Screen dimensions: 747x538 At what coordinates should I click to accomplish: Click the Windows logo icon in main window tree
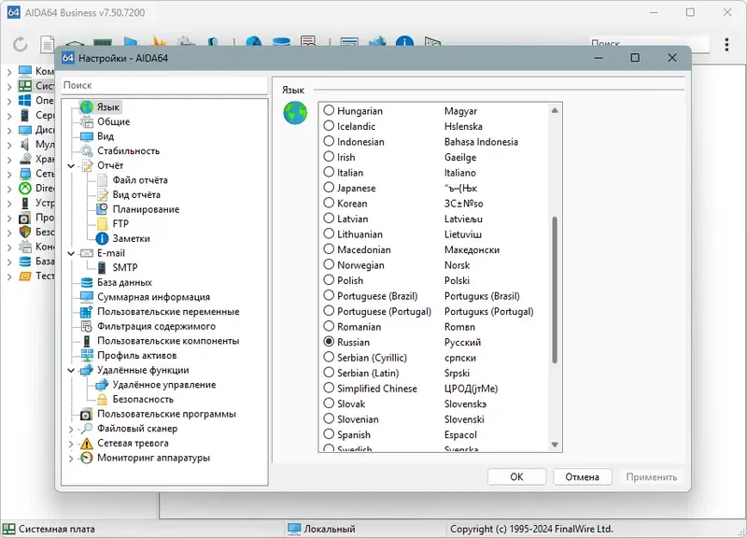click(x=25, y=101)
